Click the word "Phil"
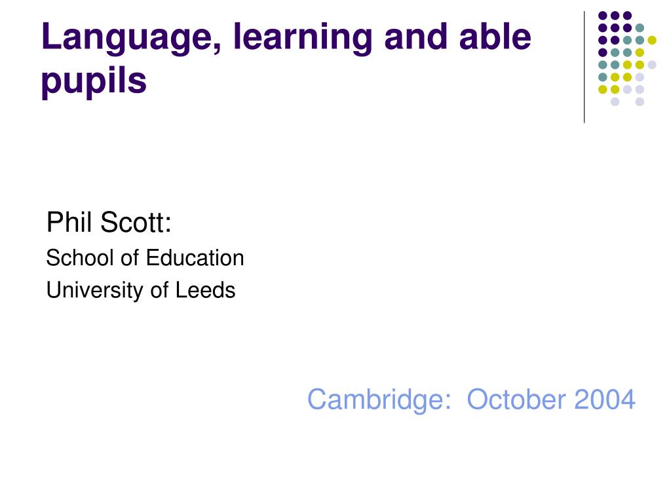This screenshot has height=503, width=671. coord(69,223)
